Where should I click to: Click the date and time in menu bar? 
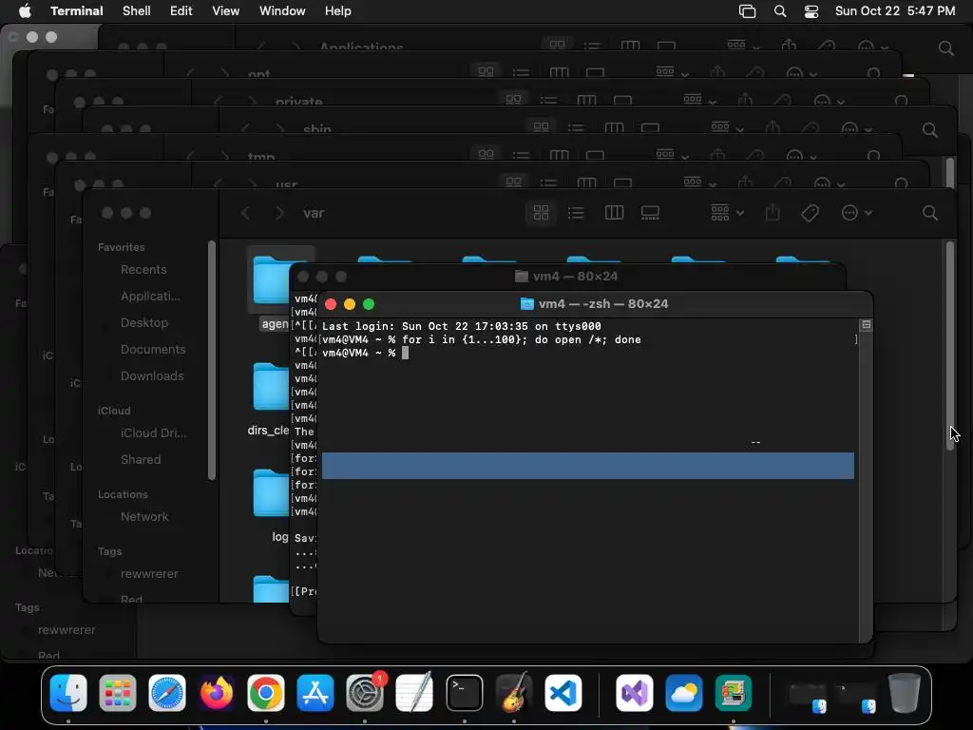895,11
